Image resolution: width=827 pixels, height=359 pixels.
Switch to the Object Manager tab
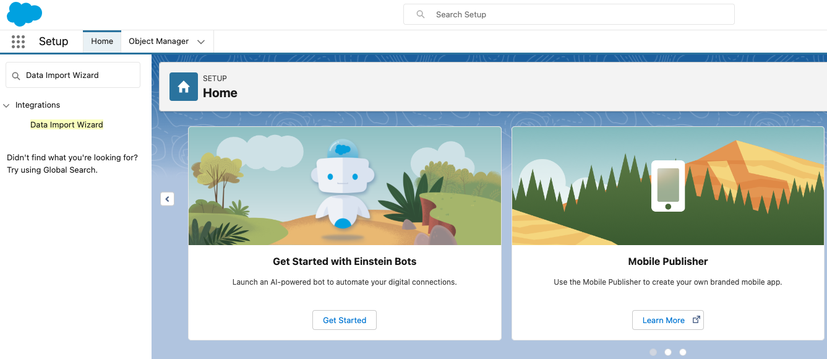coord(158,41)
